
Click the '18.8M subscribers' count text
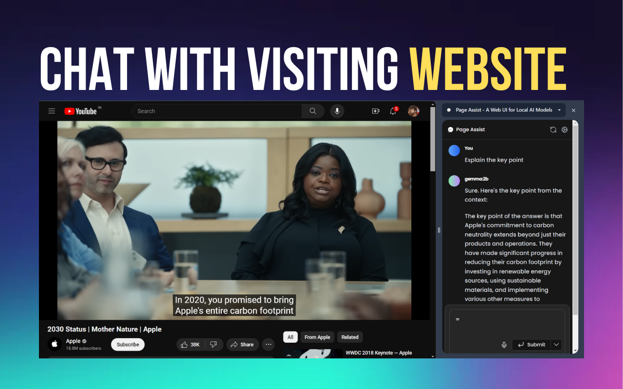84,348
